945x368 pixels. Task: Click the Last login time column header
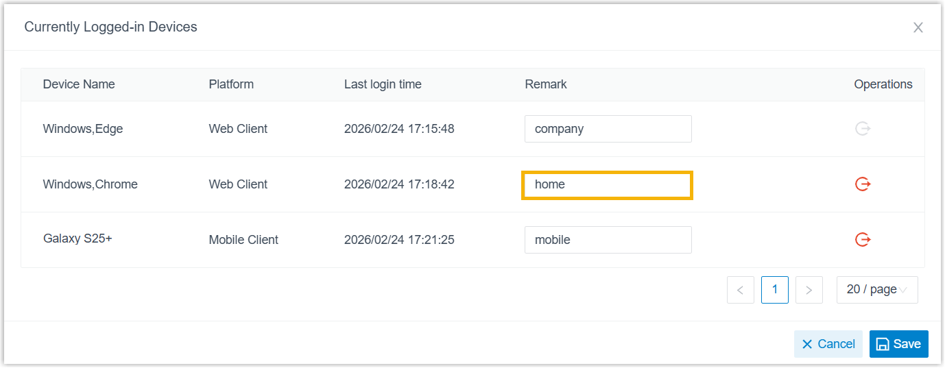383,84
